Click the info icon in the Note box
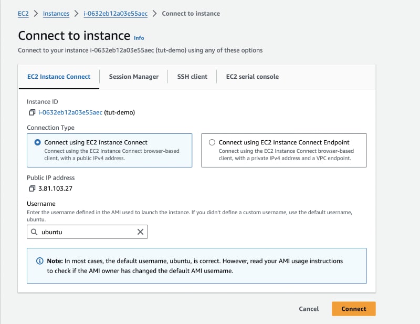Screen dimensions: 420x324 point(40,261)
